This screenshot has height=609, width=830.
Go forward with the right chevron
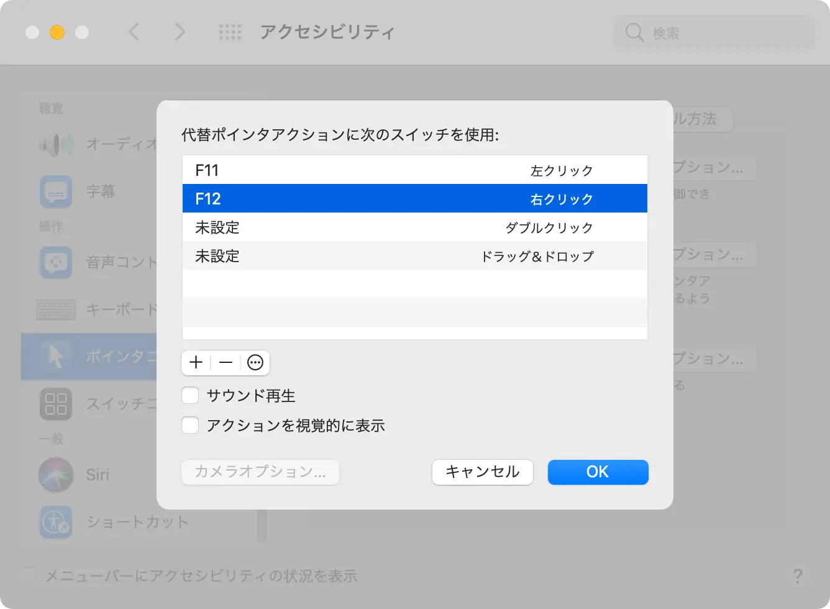pos(180,32)
